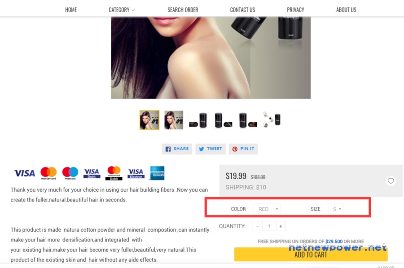This screenshot has height=268, width=404.
Task: Share product on Facebook
Action: click(177, 149)
